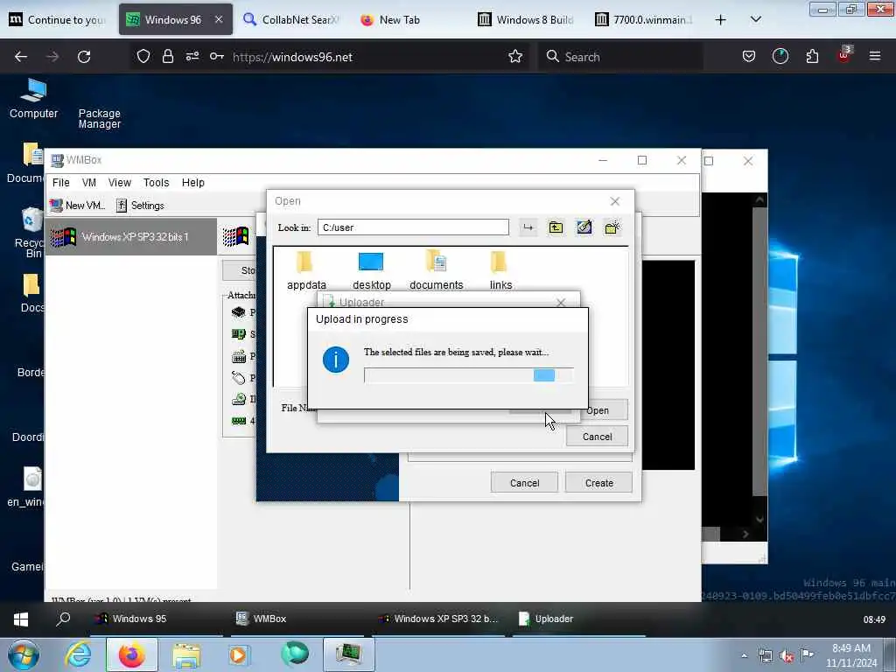Click Create in the new VM dialog
896x672 pixels.
point(598,483)
